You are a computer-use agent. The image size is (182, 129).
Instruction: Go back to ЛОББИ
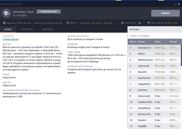coord(165,13)
